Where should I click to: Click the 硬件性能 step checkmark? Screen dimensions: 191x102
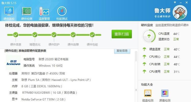[92, 35]
